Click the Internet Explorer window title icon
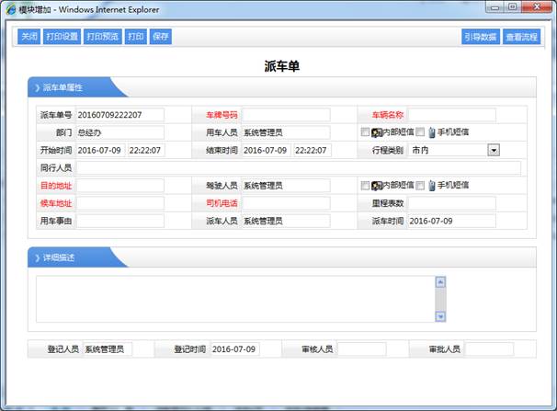557x411 pixels. pyautogui.click(x=10, y=8)
